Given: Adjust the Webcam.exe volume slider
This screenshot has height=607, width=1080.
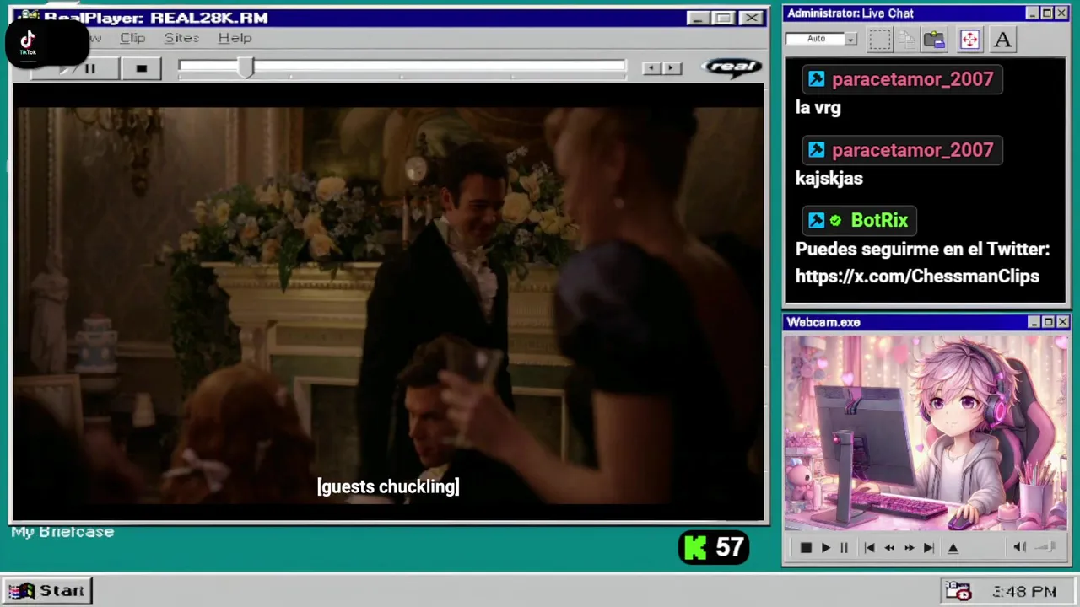Looking at the screenshot, I should tap(1046, 547).
